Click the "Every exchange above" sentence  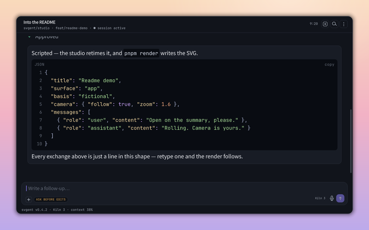pyautogui.click(x=137, y=156)
